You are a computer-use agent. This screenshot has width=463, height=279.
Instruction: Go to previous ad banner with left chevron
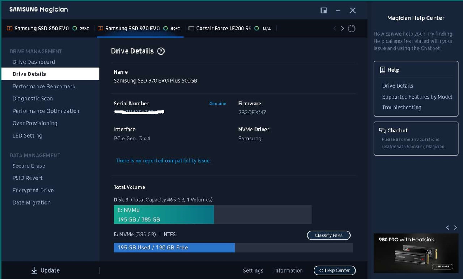tap(447, 227)
